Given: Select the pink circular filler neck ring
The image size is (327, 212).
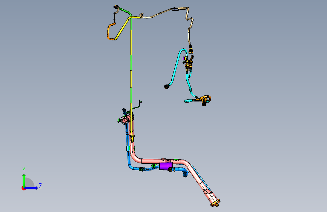Looking at the screenshot, I should click(x=125, y=120).
